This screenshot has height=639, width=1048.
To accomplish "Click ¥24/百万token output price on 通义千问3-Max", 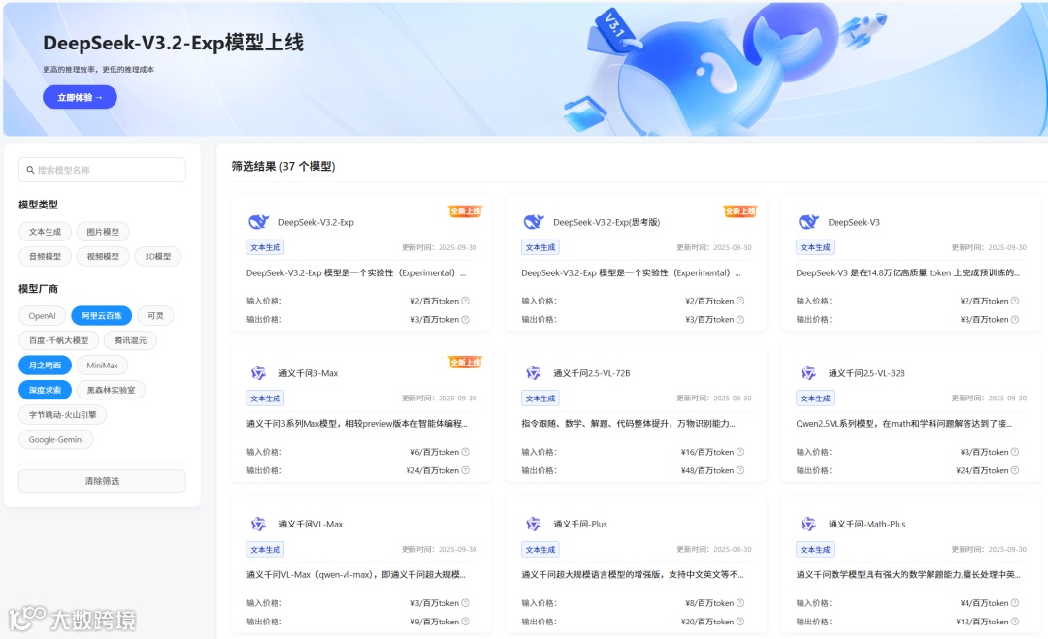I will [x=433, y=470].
